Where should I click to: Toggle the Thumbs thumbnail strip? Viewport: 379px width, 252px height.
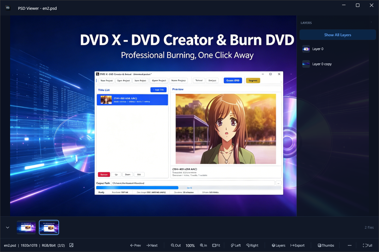click(x=326, y=245)
